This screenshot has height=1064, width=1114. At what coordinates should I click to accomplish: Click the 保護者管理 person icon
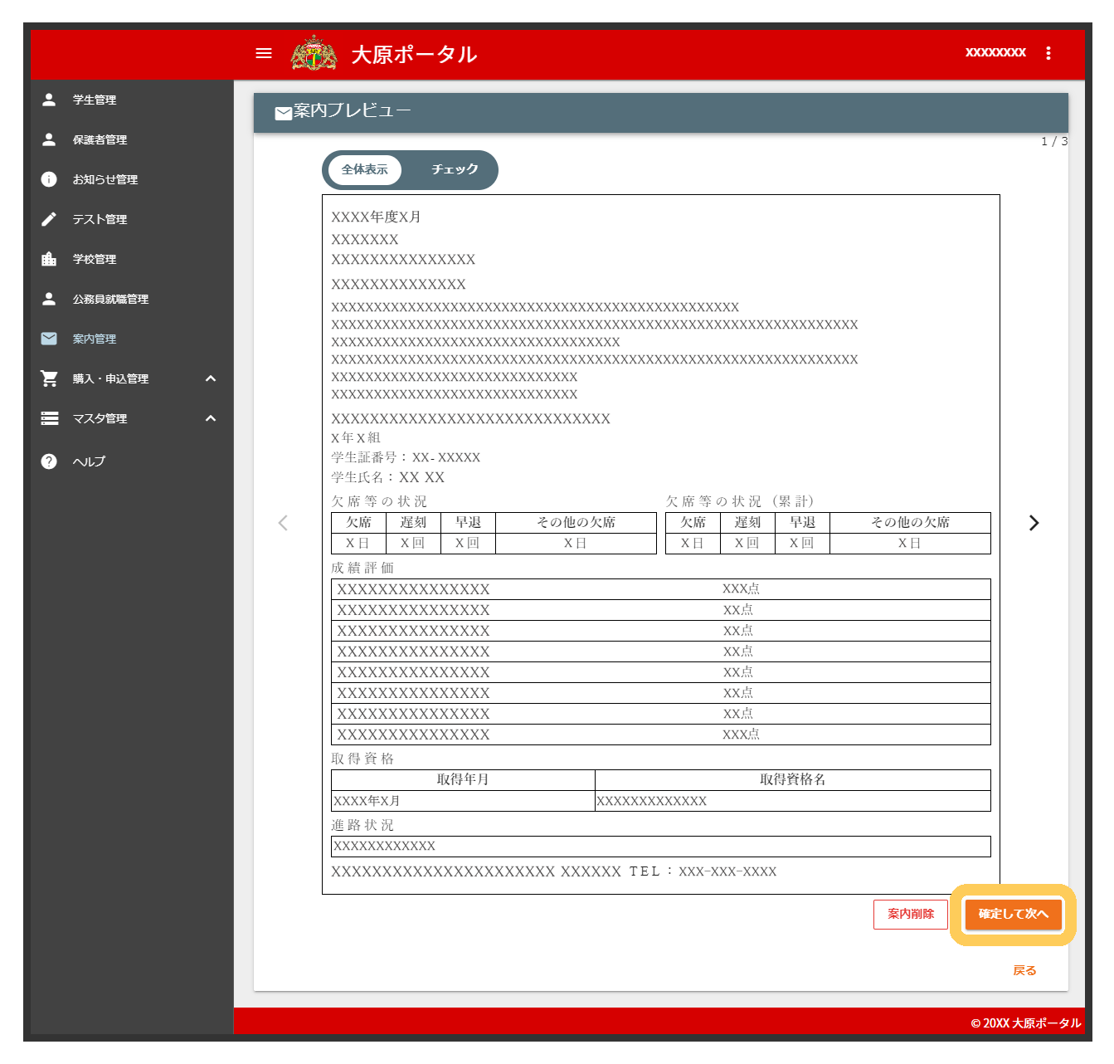pos(49,139)
